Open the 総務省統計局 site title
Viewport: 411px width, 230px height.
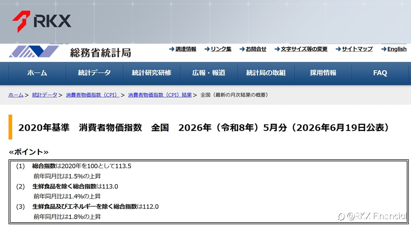tap(101, 52)
